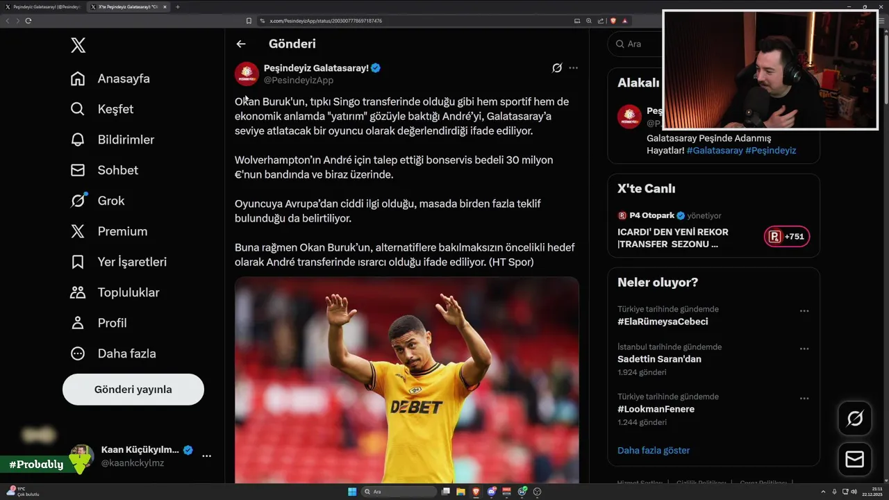Screen dimensions: 889x500
Task: Click share icon in address bar
Action: coord(600,21)
